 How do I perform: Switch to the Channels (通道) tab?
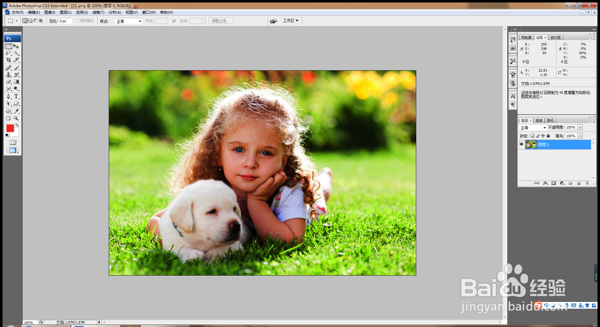tap(539, 120)
